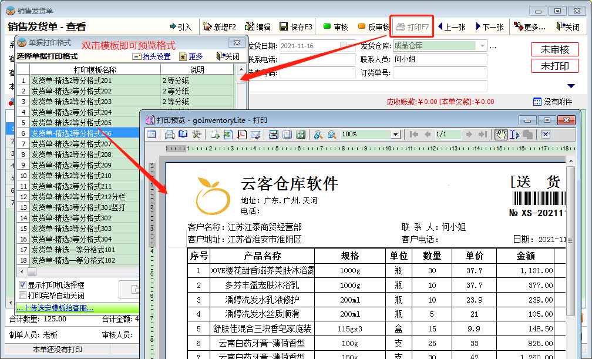Toggle 显示打印机选择框 checkbox
This screenshot has width=592, height=359.
click(x=22, y=285)
